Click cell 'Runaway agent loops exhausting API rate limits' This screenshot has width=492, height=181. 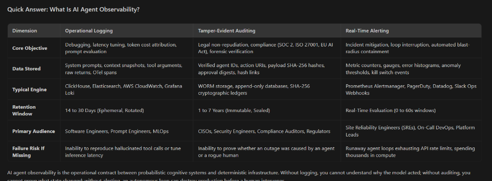411,152
